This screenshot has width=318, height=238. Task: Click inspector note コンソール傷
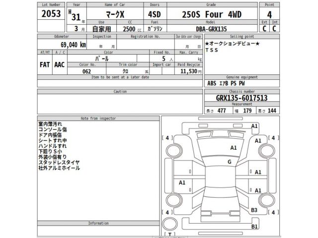[x=53, y=129]
